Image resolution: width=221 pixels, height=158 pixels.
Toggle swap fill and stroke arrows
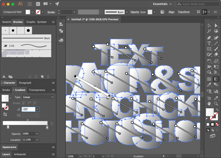pyautogui.click(x=217, y=109)
